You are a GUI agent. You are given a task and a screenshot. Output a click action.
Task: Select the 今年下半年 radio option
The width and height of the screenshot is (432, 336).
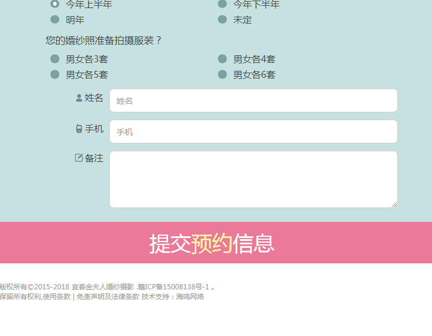tap(222, 4)
